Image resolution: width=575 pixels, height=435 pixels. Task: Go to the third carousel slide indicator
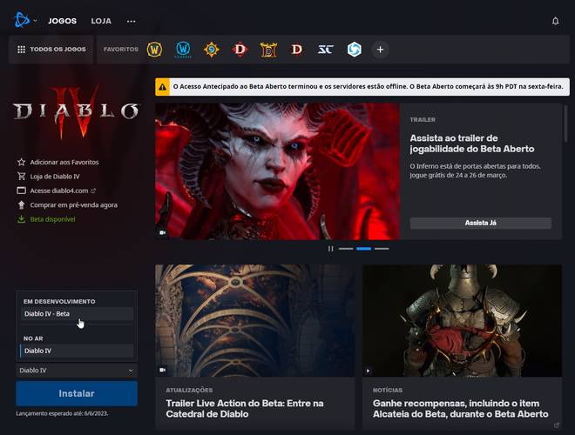tap(382, 249)
